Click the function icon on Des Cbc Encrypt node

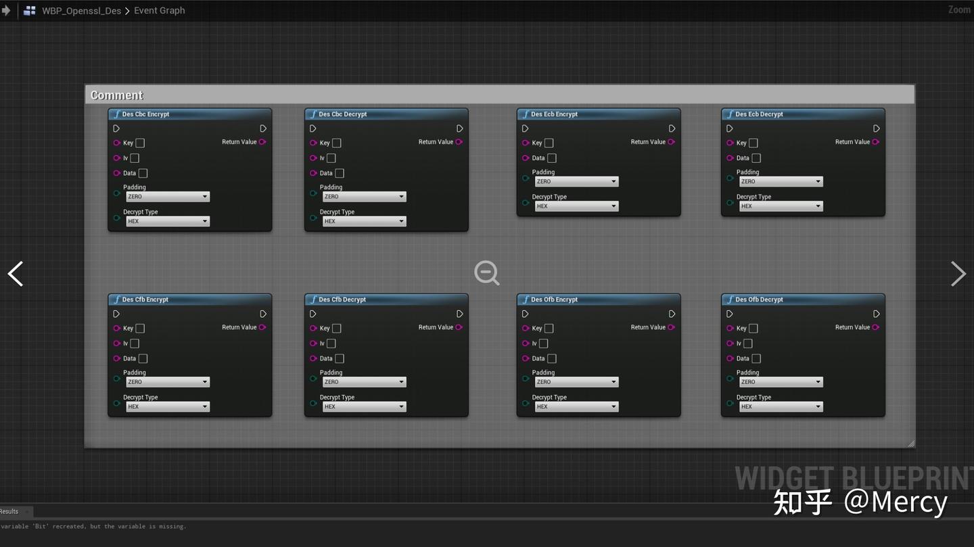tap(116, 114)
